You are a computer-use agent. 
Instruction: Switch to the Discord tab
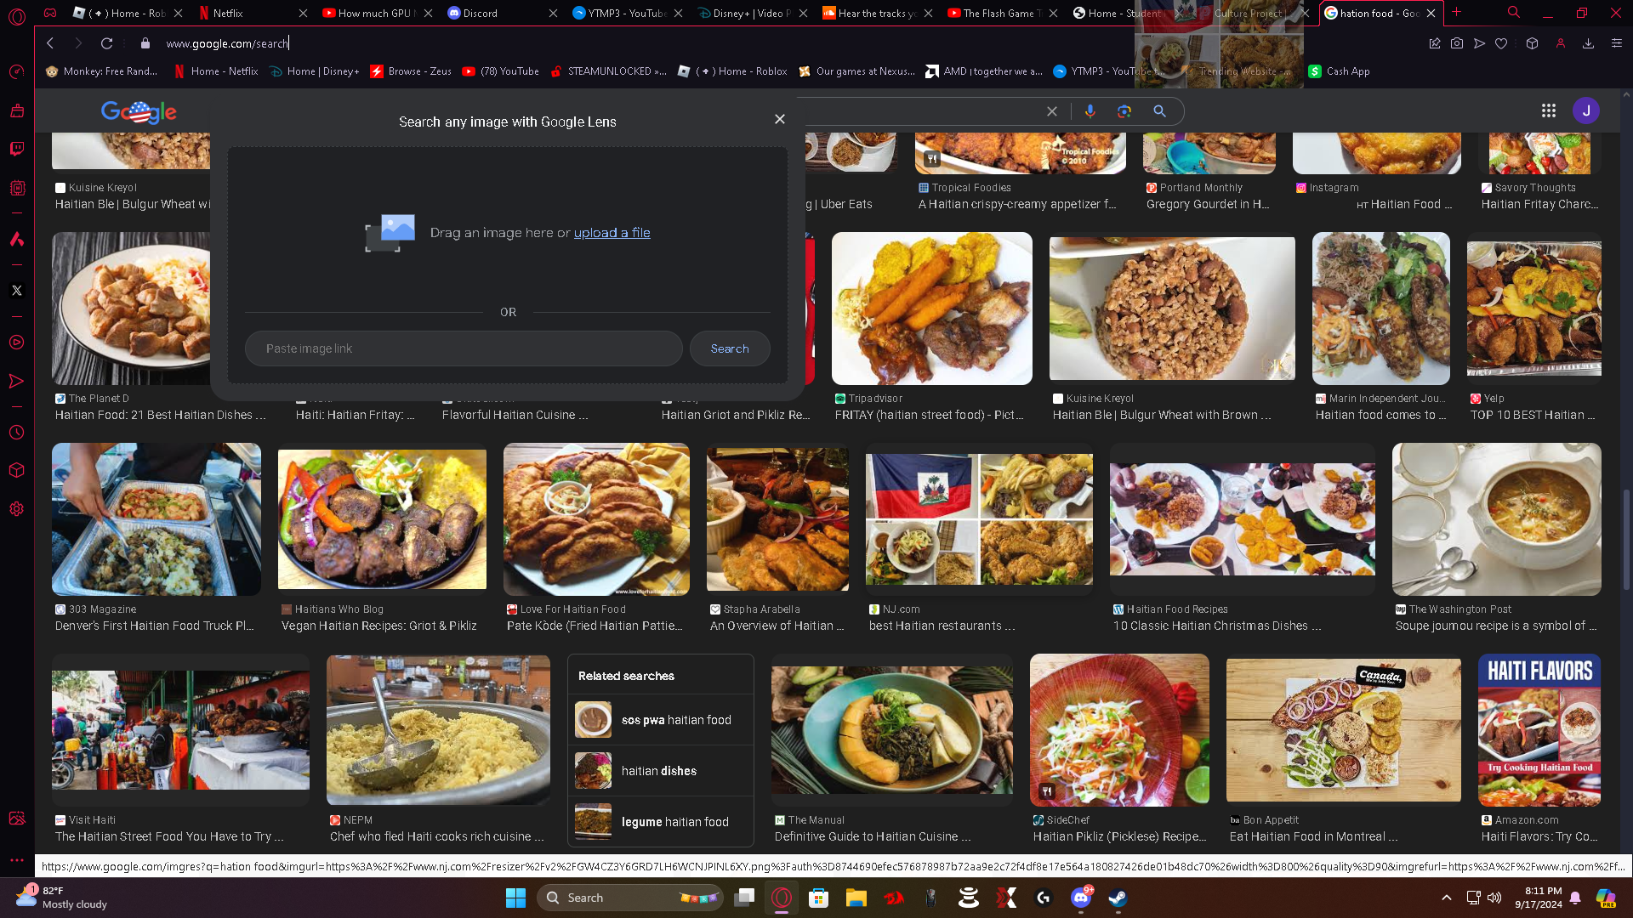(480, 13)
